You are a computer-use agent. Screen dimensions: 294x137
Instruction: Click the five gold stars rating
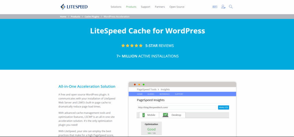tap(132, 45)
